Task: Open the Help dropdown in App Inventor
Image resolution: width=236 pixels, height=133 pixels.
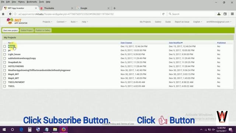Action: coord(85,22)
